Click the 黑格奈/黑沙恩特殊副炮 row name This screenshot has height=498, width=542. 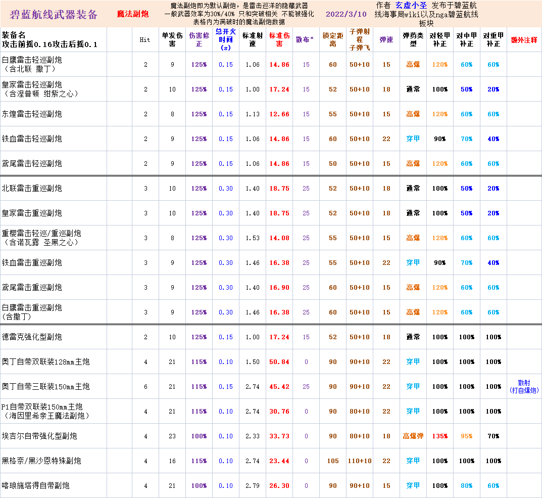(x=41, y=461)
